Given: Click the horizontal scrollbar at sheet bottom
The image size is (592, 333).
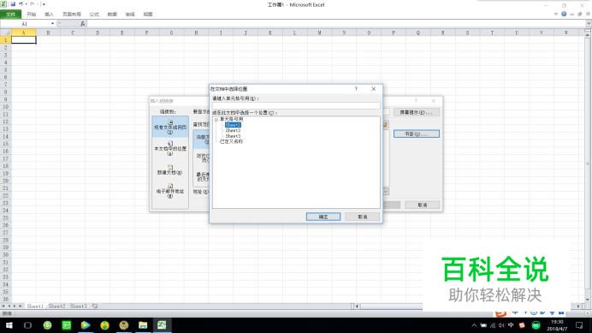Looking at the screenshot, I should [391, 306].
